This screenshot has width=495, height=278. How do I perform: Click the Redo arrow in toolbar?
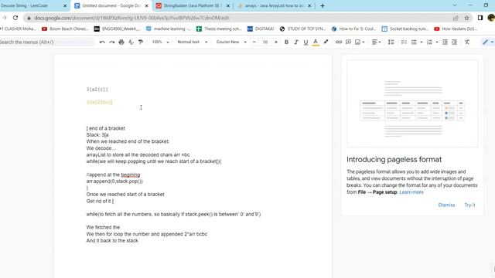[x=111, y=42]
